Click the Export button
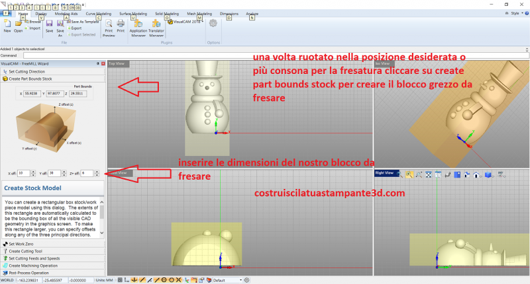This screenshot has height=284, width=530. [x=74, y=28]
